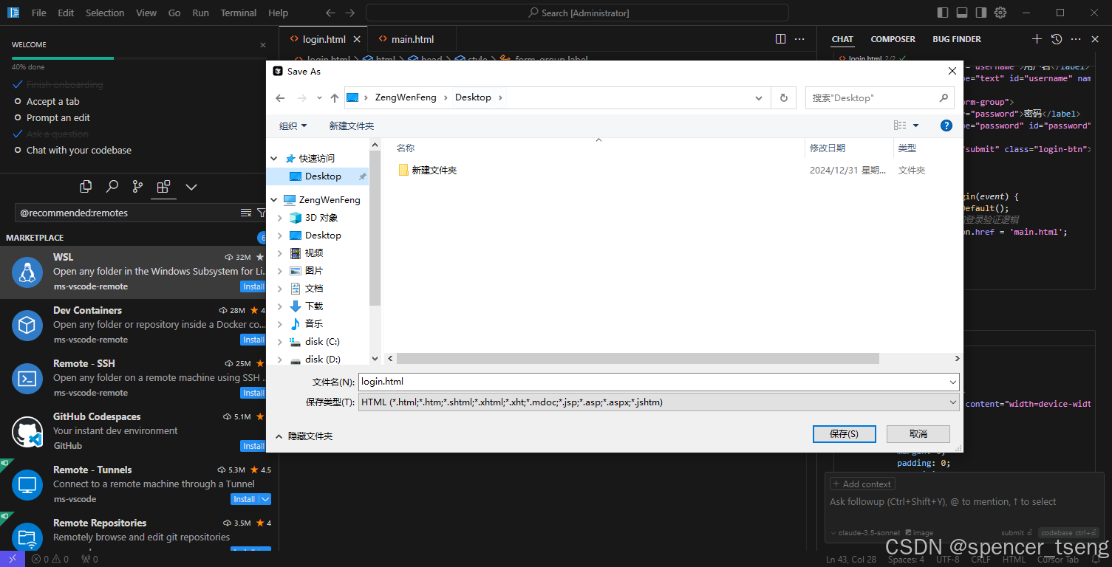Click the 搜索"Desktop" search box
This screenshot has width=1112, height=567.
[880, 97]
